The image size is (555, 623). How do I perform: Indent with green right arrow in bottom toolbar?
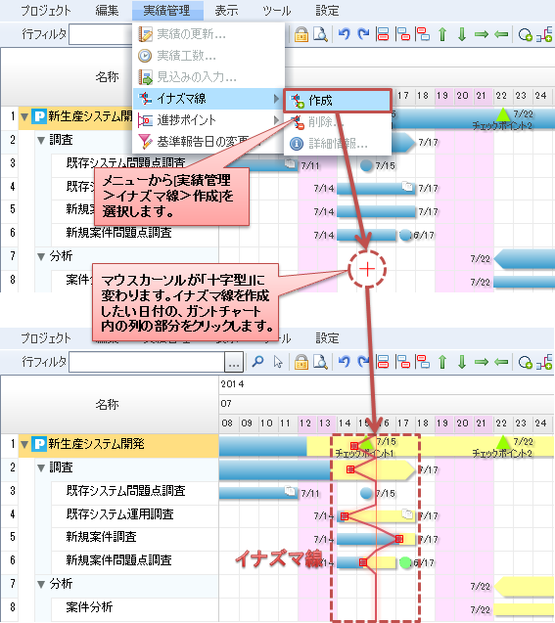click(x=482, y=362)
